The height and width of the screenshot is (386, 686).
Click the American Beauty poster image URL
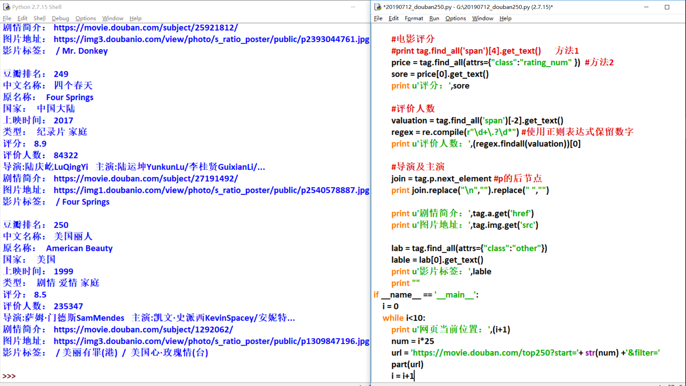point(212,341)
